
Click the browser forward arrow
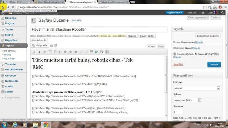pos(8,7)
